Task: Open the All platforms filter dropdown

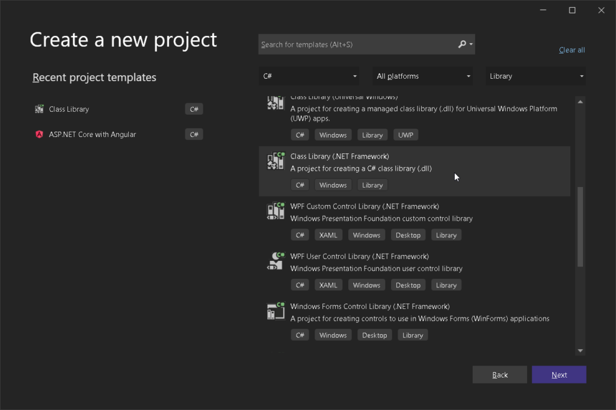Action: tap(422, 75)
